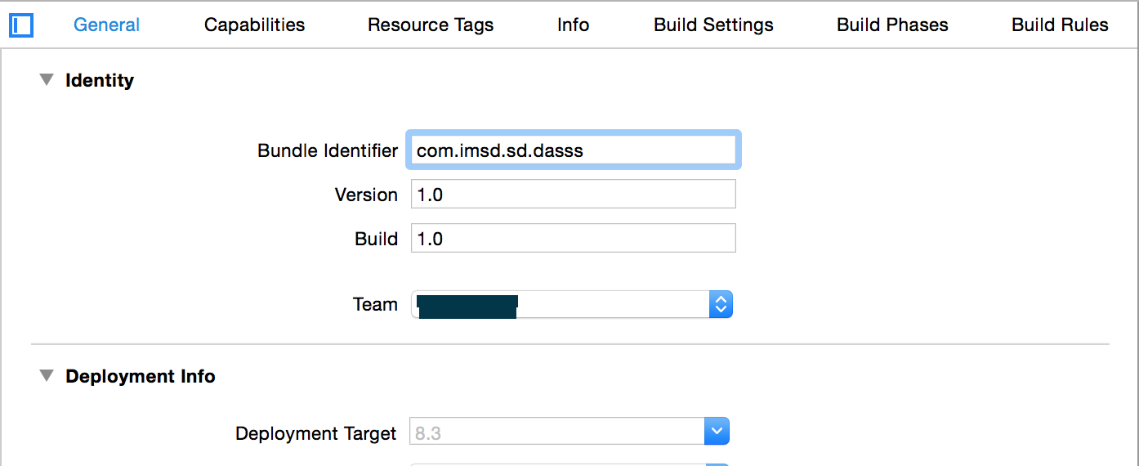The height and width of the screenshot is (466, 1139).
Task: Click the Team label text
Action: (x=375, y=304)
